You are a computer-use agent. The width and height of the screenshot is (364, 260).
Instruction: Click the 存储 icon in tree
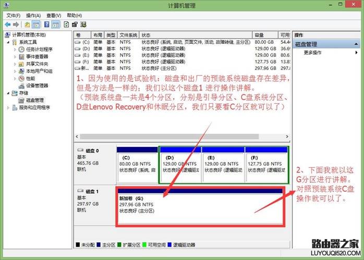point(15,93)
